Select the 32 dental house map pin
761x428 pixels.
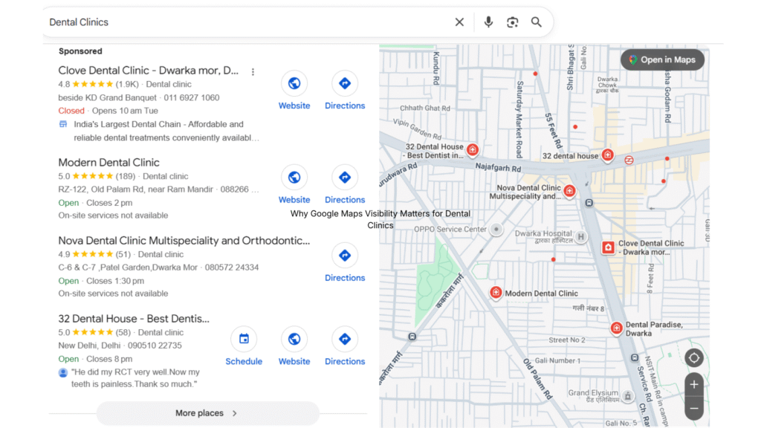click(x=607, y=155)
